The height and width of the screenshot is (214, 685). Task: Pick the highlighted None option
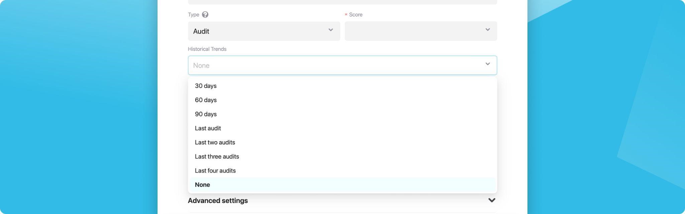point(202,185)
